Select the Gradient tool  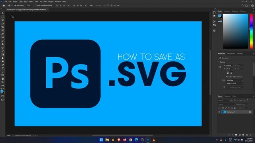pos(3,55)
